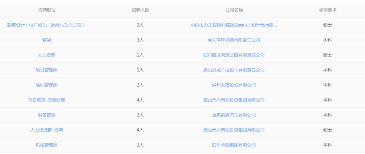Click the 招聘人数 column header
365x154 pixels.
140,10
